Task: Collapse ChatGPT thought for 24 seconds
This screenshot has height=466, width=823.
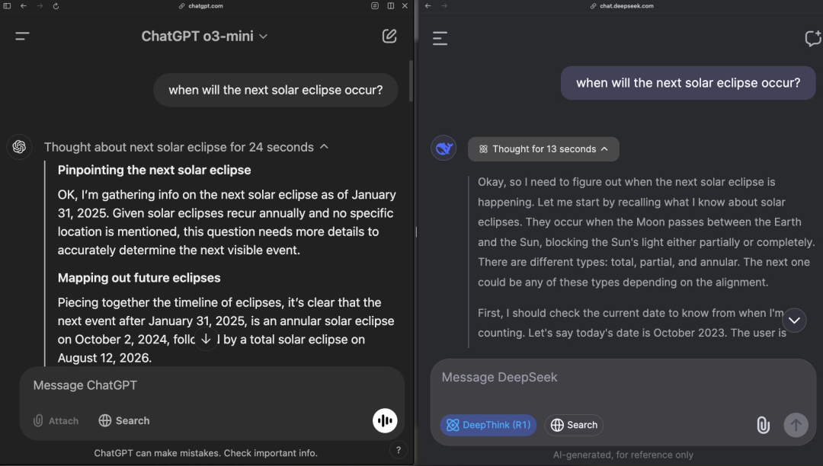Action: [187, 147]
